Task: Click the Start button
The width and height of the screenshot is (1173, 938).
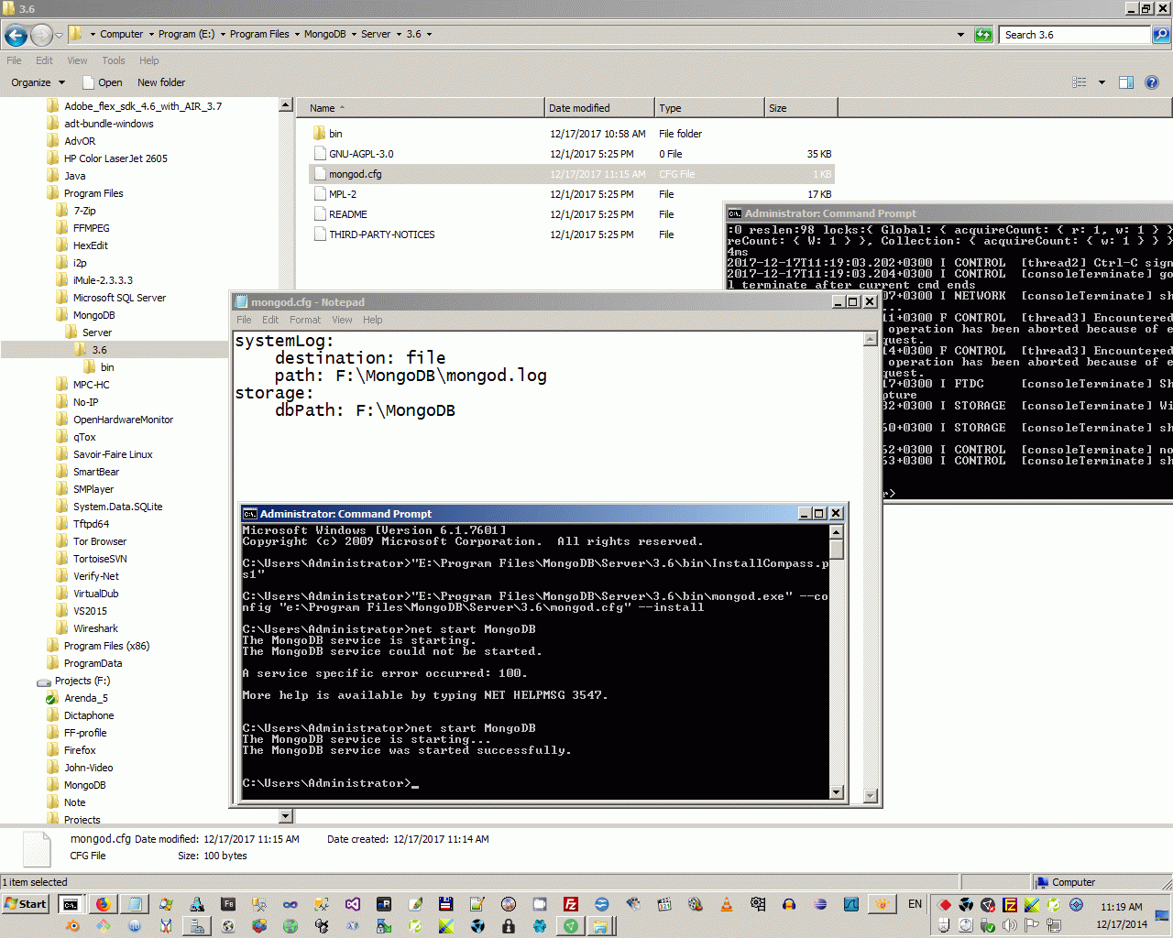Action: [26, 904]
